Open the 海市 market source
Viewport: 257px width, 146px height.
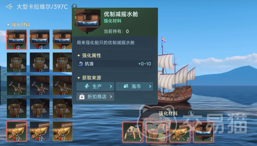pyautogui.click(x=134, y=86)
